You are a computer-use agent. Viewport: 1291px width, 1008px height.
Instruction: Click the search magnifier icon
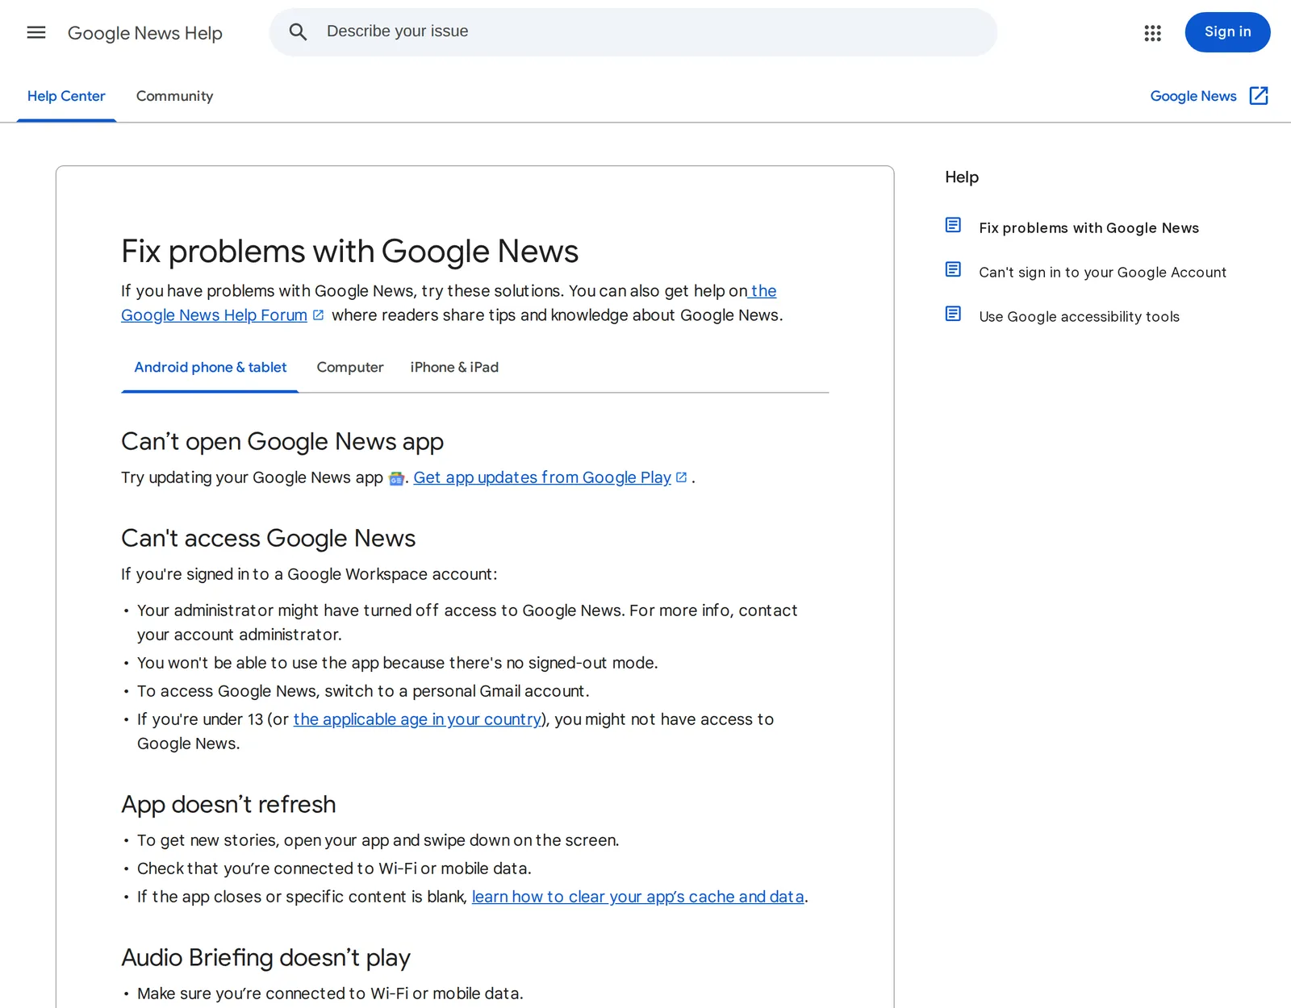(x=298, y=32)
